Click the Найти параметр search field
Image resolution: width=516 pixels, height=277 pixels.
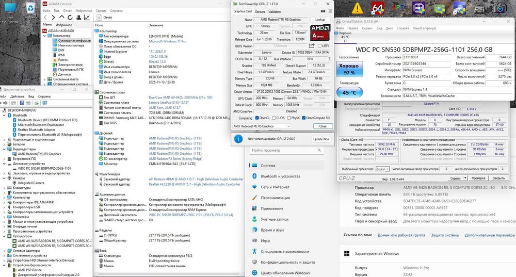click(286, 150)
